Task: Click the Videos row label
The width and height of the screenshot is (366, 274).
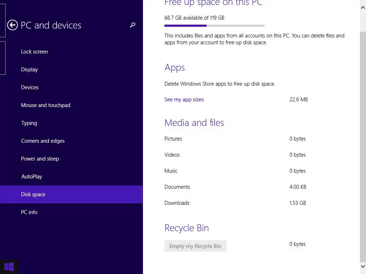Action: (172, 155)
